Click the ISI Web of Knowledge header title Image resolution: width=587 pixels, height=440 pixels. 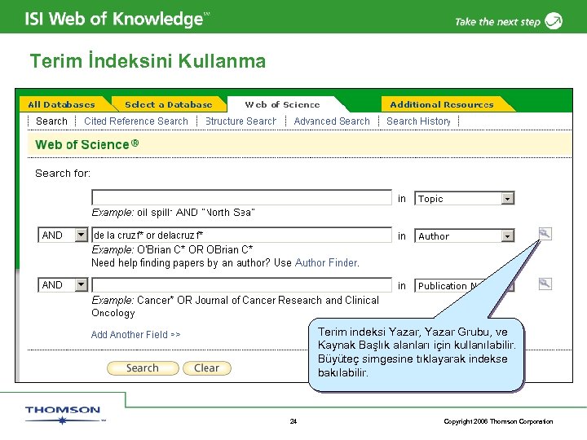[x=117, y=19]
